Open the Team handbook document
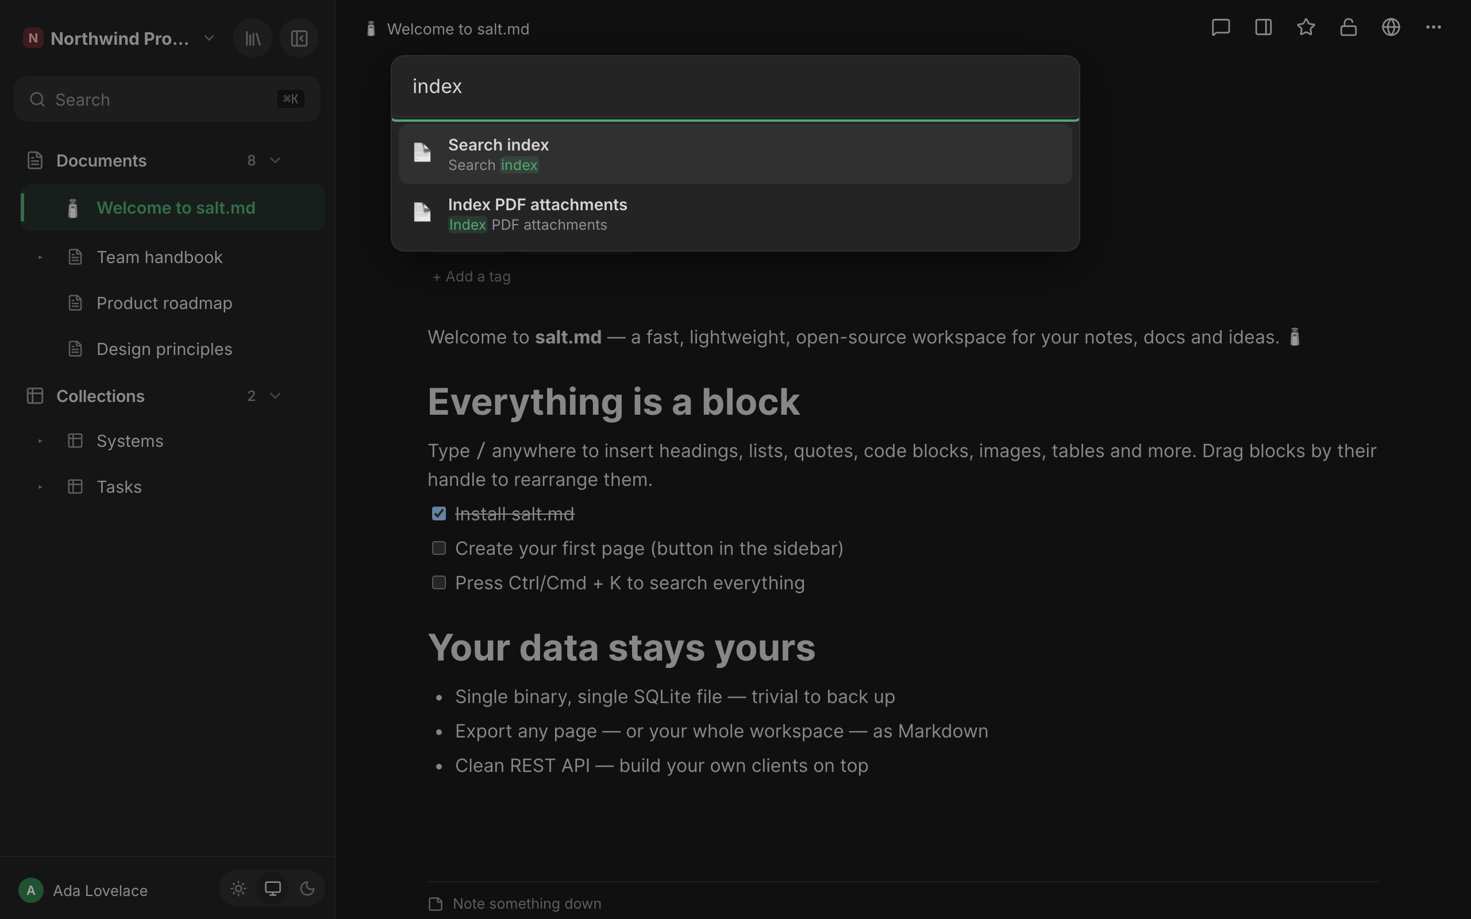Image resolution: width=1471 pixels, height=919 pixels. click(159, 257)
